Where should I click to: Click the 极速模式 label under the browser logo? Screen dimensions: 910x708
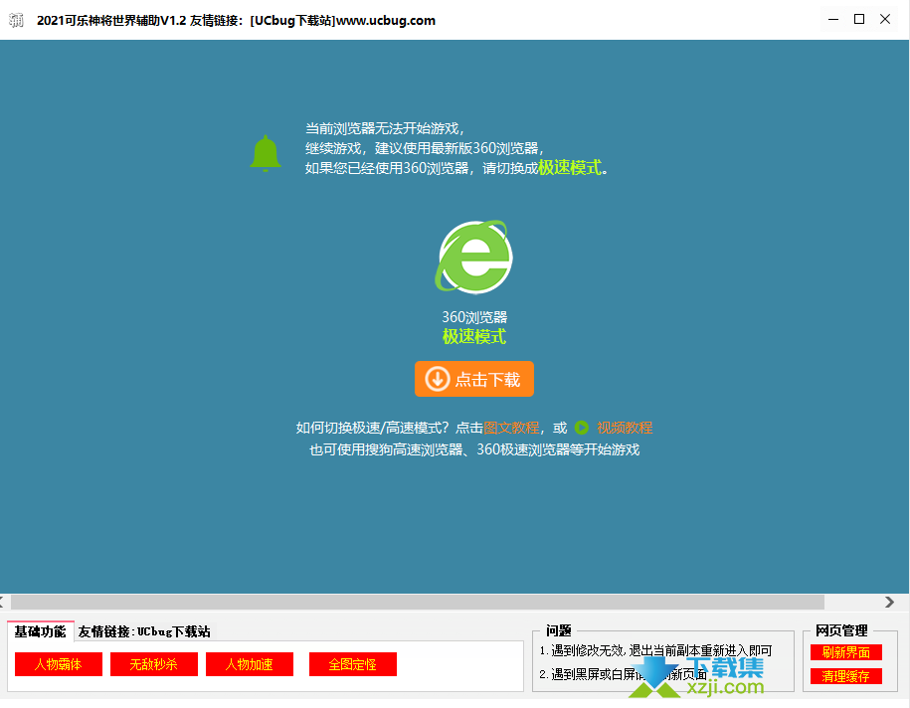(474, 336)
